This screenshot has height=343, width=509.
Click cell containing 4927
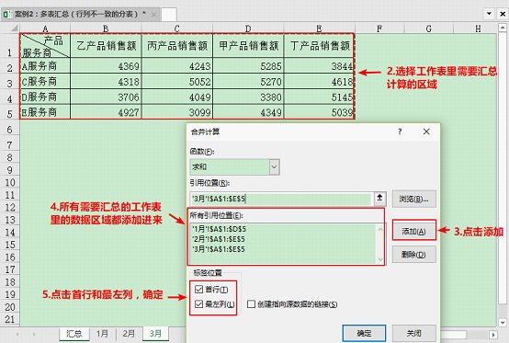(x=107, y=112)
